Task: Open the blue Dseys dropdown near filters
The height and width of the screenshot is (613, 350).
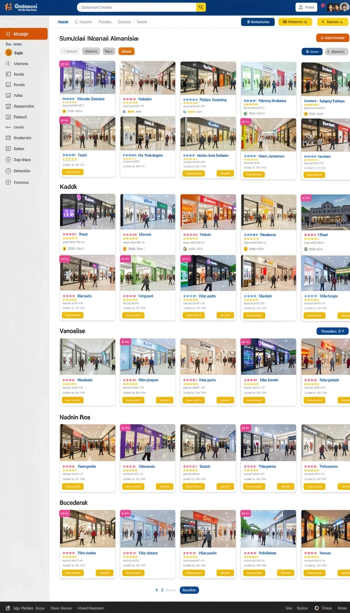Action: click(312, 52)
